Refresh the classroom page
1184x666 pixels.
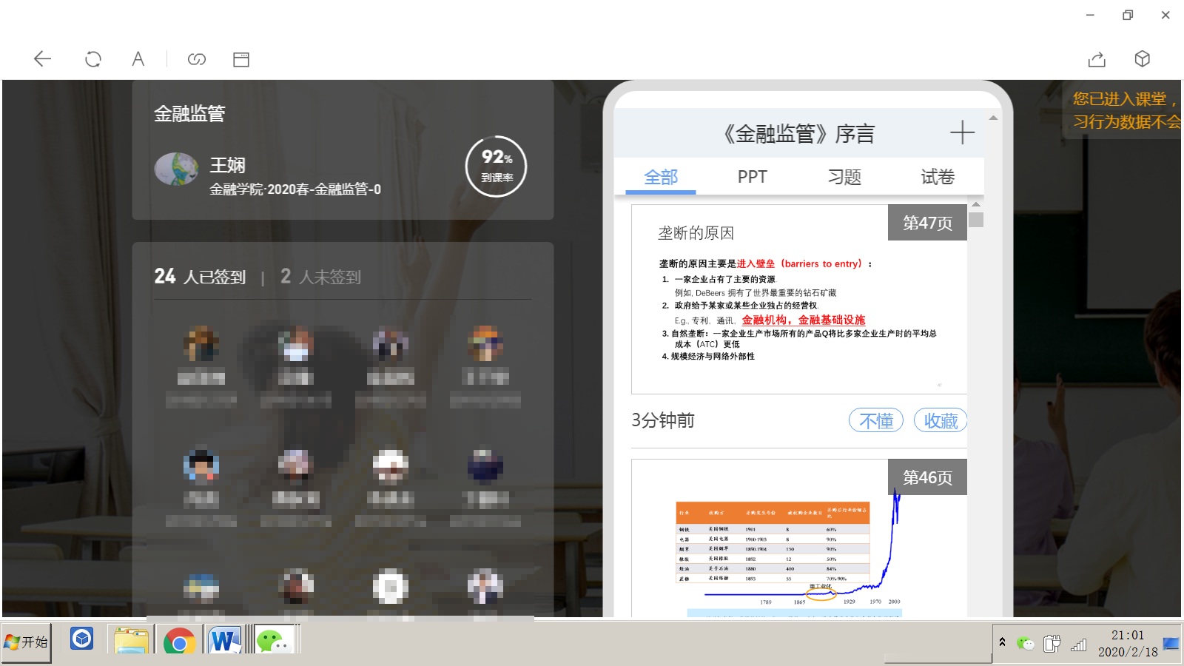tap(93, 59)
